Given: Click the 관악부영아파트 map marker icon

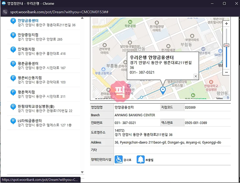Looking at the screenshot, I should click(x=105, y=45).
